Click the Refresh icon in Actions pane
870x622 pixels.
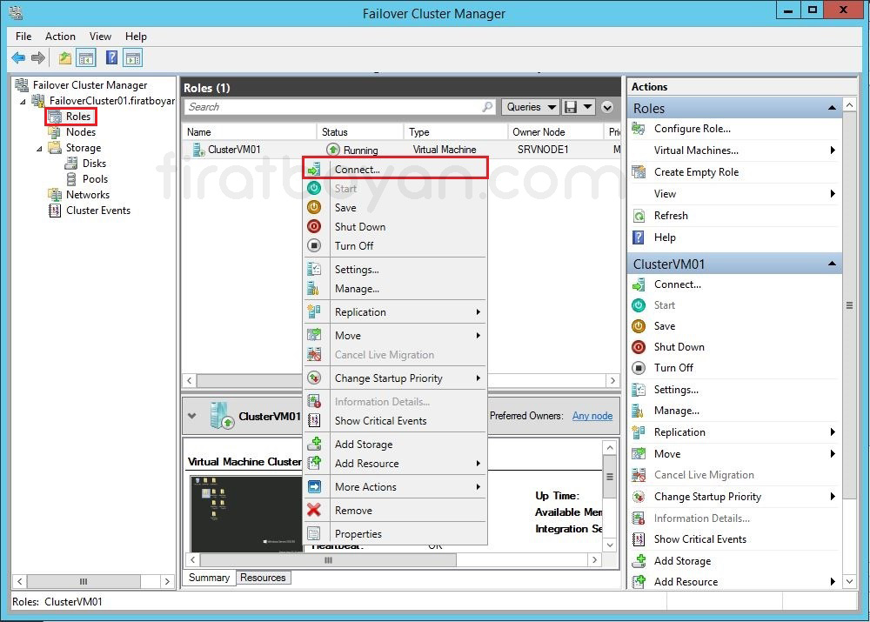point(639,216)
